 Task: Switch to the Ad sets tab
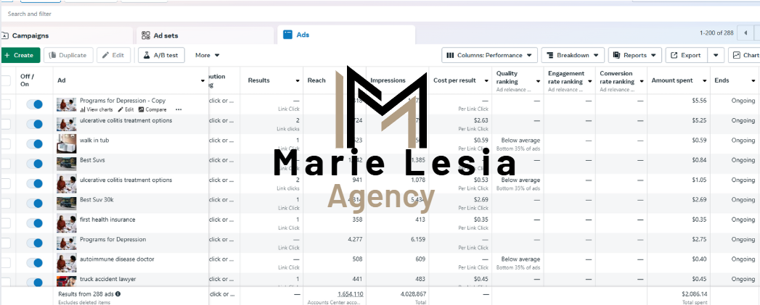(x=205, y=35)
